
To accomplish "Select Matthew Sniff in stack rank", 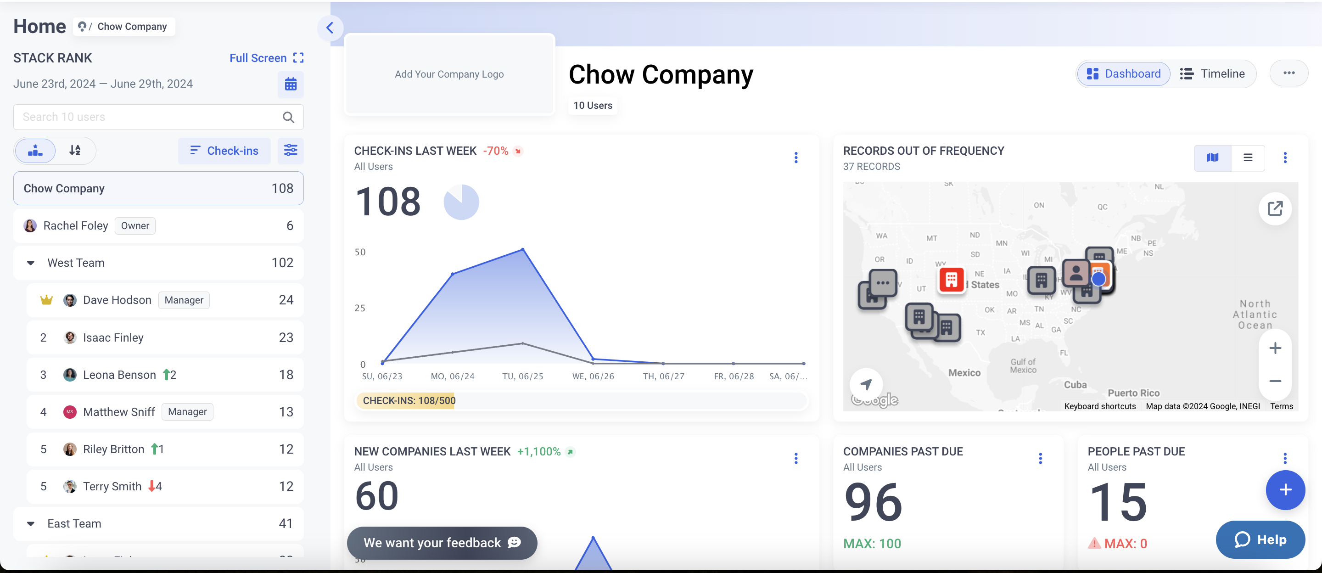I will pyautogui.click(x=165, y=412).
